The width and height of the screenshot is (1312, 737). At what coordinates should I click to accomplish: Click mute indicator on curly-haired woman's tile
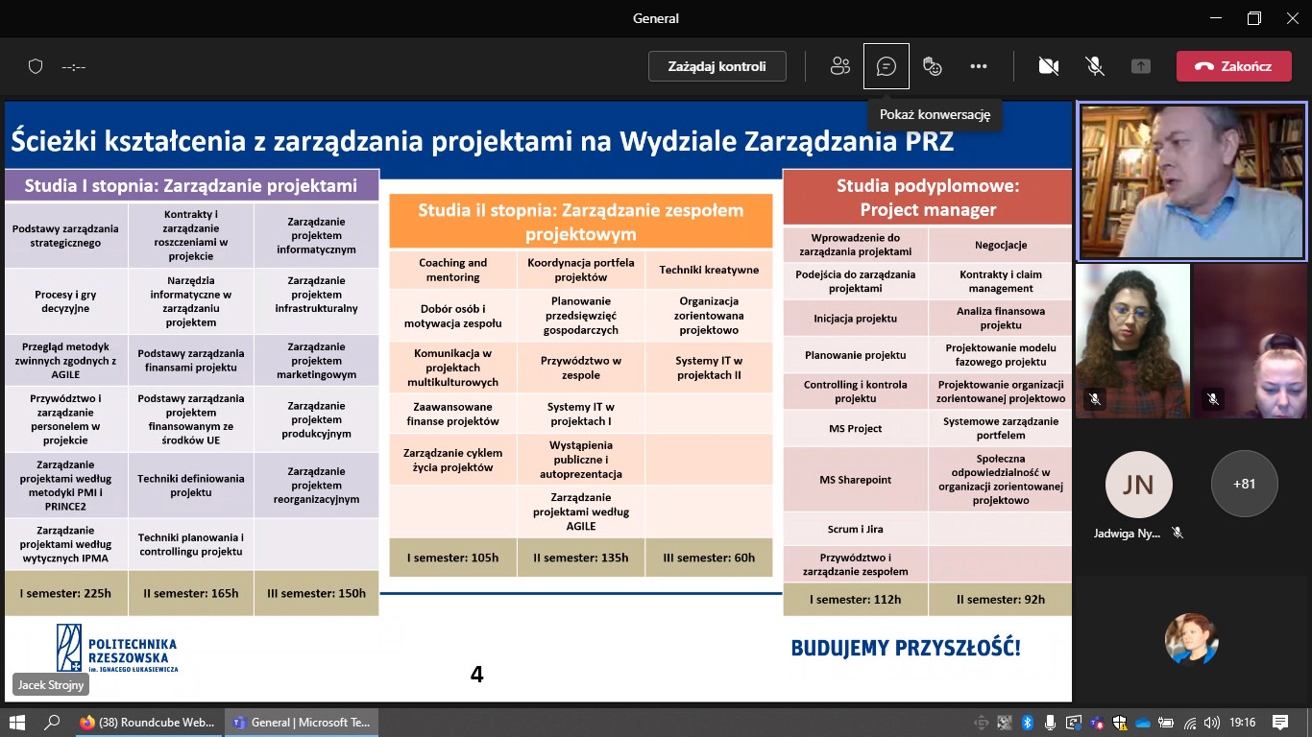[1095, 398]
